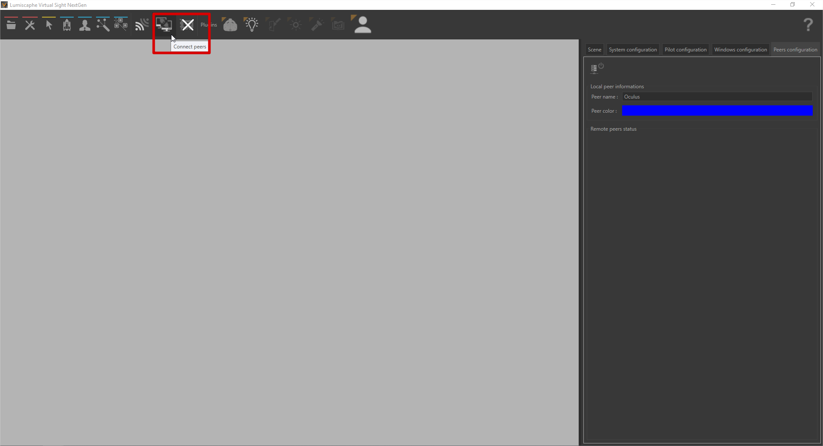Click the light bulb plugin icon
The width and height of the screenshot is (823, 446).
coord(252,25)
